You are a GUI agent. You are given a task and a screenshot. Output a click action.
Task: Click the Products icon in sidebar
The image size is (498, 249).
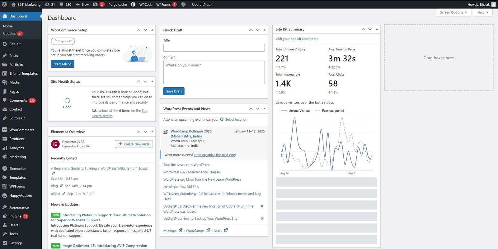click(x=5, y=139)
